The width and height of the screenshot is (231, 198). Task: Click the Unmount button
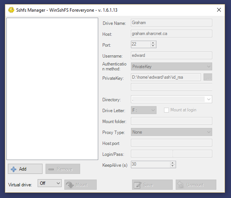(x=196, y=185)
